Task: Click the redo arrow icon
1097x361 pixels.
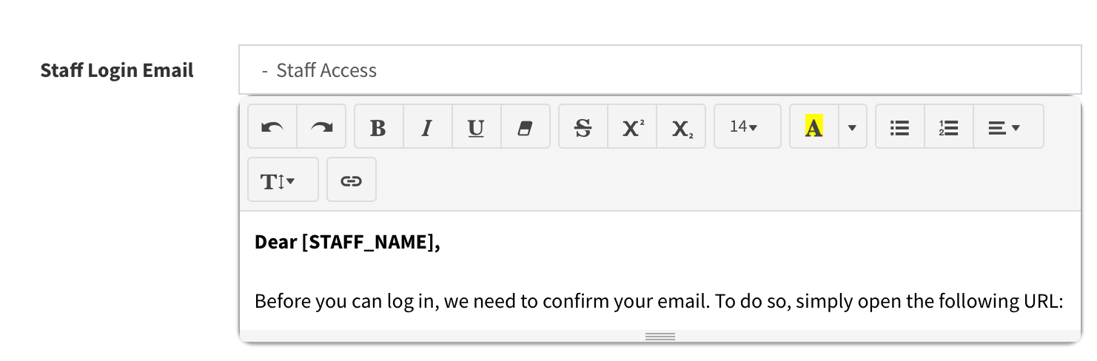Action: click(x=321, y=127)
